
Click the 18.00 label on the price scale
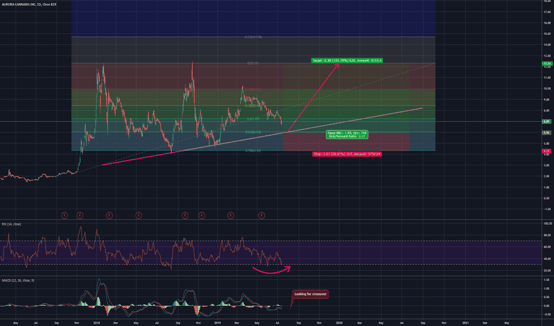click(x=547, y=1)
